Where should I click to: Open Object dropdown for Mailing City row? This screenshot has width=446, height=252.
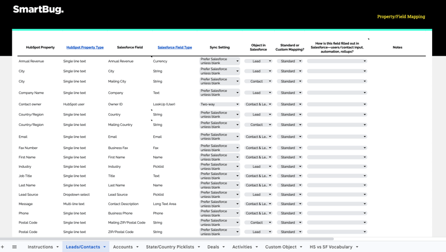pos(258,81)
